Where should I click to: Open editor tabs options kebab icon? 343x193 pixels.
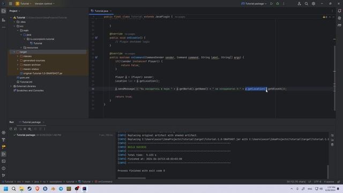pos(332,11)
